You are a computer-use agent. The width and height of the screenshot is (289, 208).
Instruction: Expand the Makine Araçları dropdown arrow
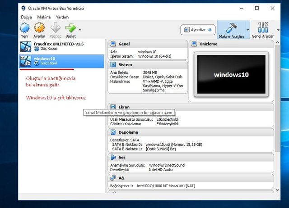tap(248, 30)
